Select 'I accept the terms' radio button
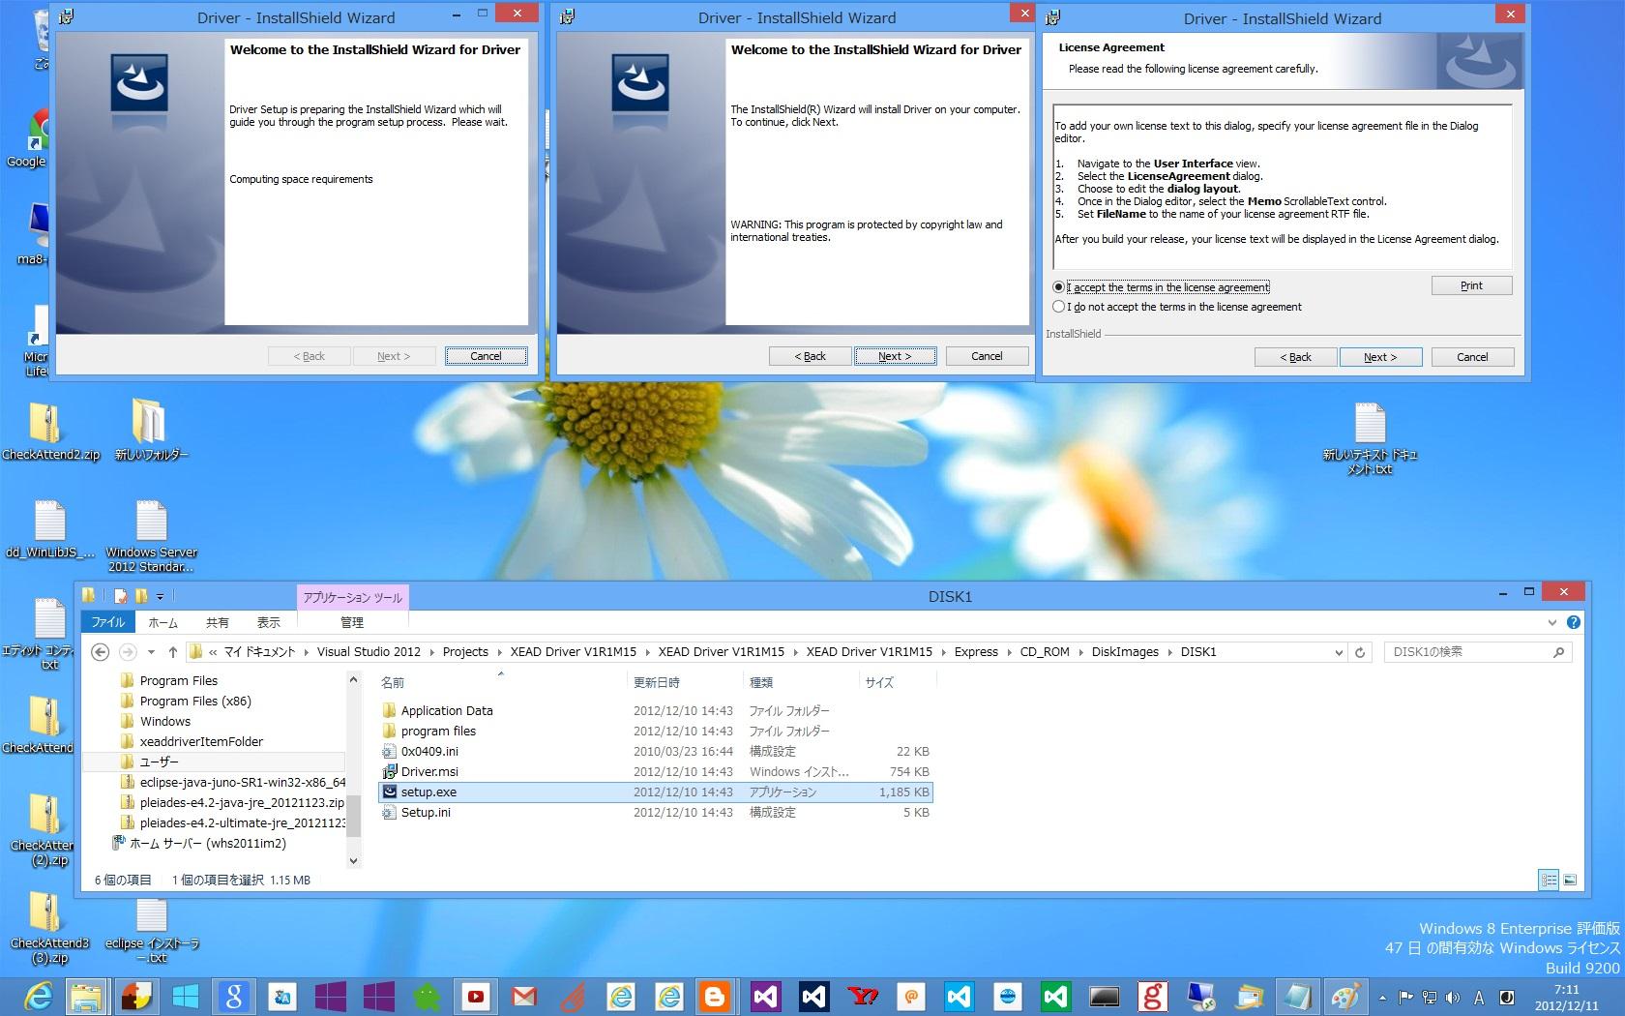Image resolution: width=1625 pixels, height=1016 pixels. click(x=1059, y=287)
